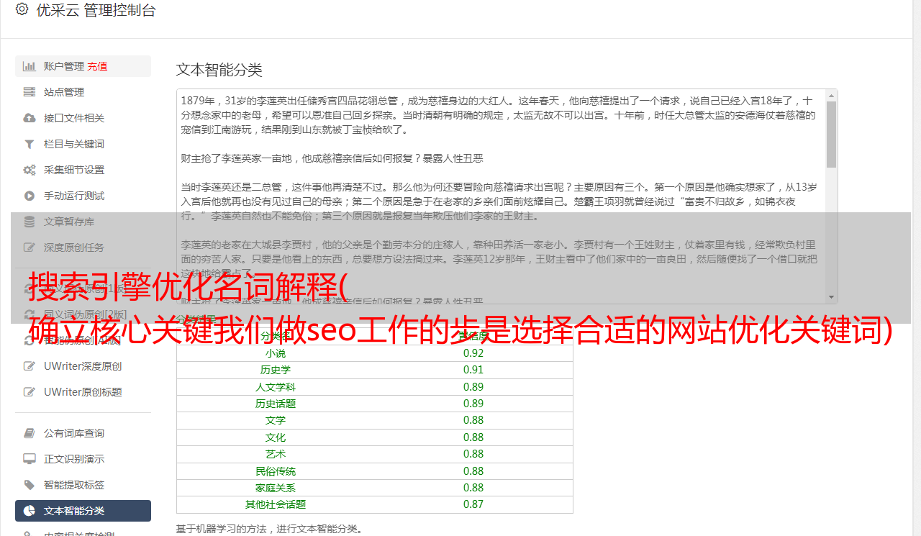This screenshot has width=921, height=536.
Task: Click the 基于机器学习的方法 description line
Action: 270,529
